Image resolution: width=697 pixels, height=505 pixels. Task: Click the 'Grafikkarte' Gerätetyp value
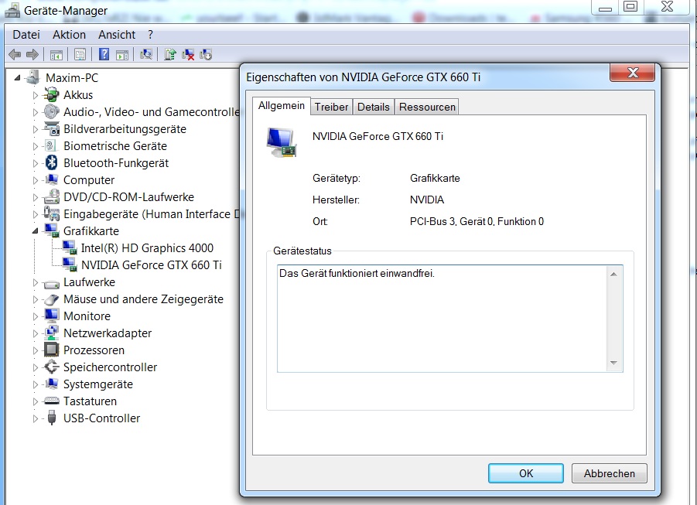435,179
